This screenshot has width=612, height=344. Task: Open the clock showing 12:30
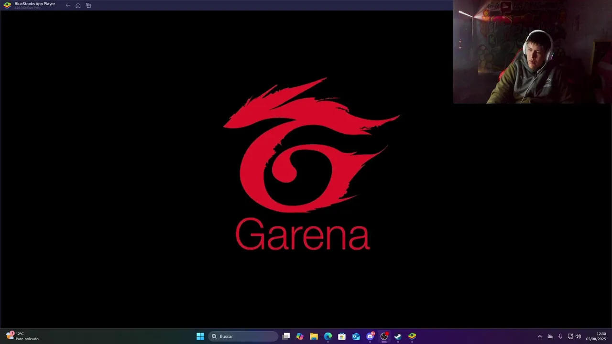pos(596,336)
